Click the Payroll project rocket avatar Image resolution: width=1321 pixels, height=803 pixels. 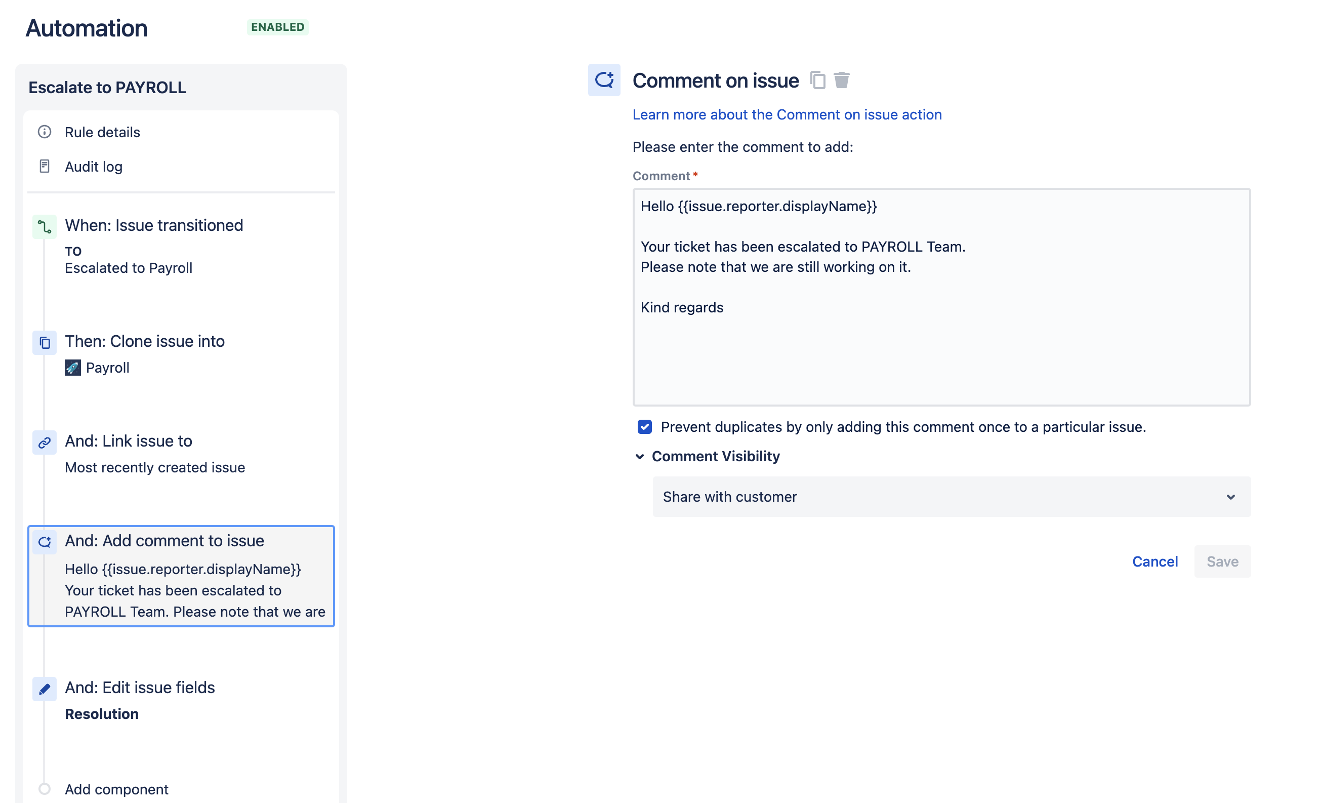73,368
